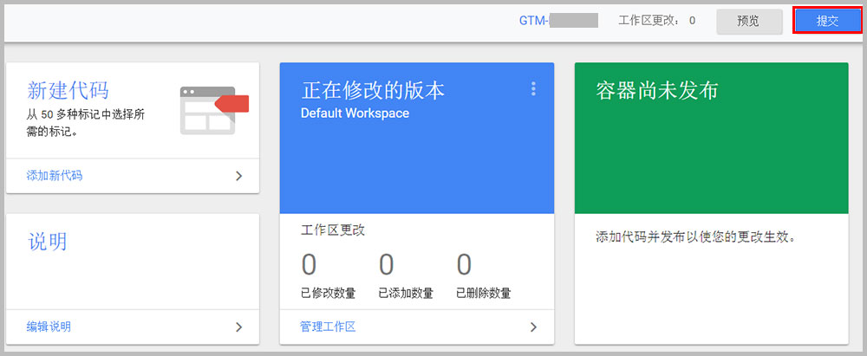Viewport: 867px width, 356px height.
Task: Click the 添加代码并发布以使您的更改生效 message
Action: 695,237
